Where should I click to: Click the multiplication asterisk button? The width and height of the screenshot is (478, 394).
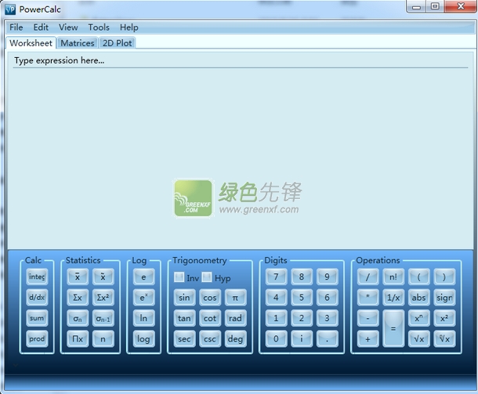[368, 298]
